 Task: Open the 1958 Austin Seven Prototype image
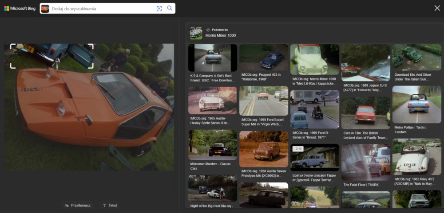tap(263, 149)
